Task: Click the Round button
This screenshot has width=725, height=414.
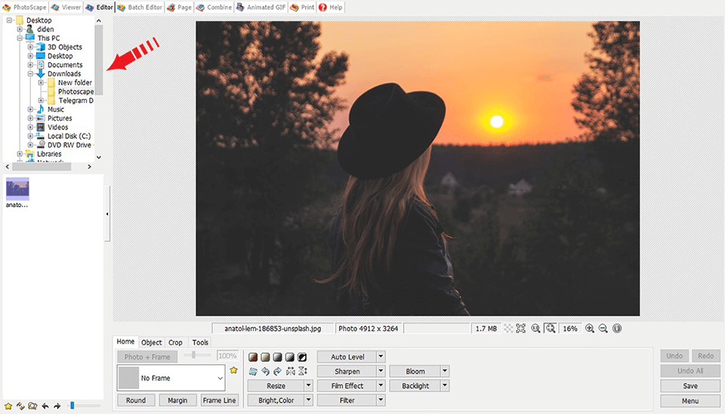Action: click(x=136, y=400)
